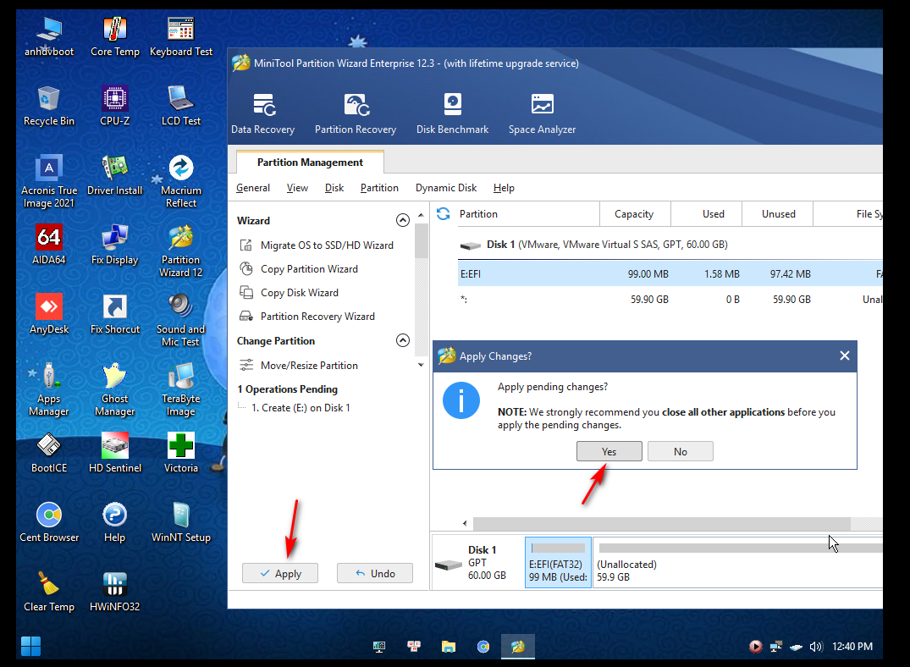Refresh the partition list icon
This screenshot has width=910, height=667.
click(444, 213)
